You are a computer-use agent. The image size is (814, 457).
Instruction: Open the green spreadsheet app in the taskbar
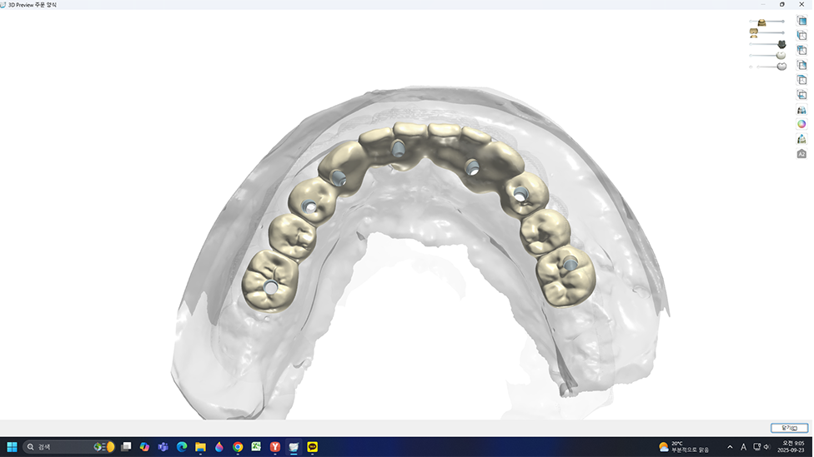[x=256, y=447]
